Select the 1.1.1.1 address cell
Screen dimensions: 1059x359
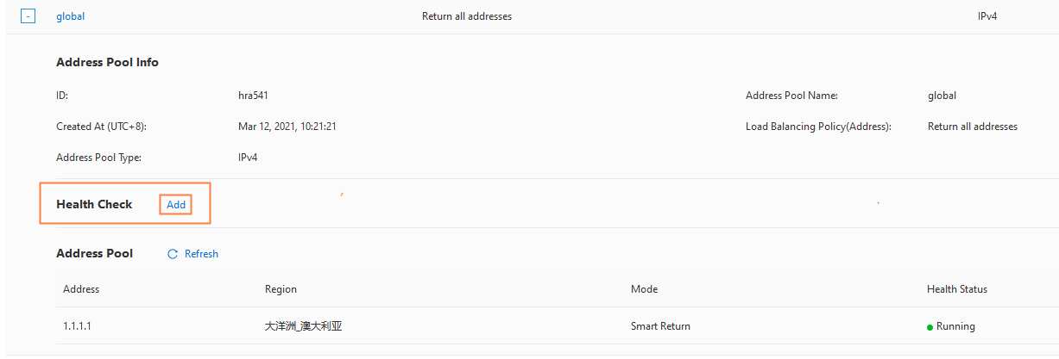click(77, 326)
